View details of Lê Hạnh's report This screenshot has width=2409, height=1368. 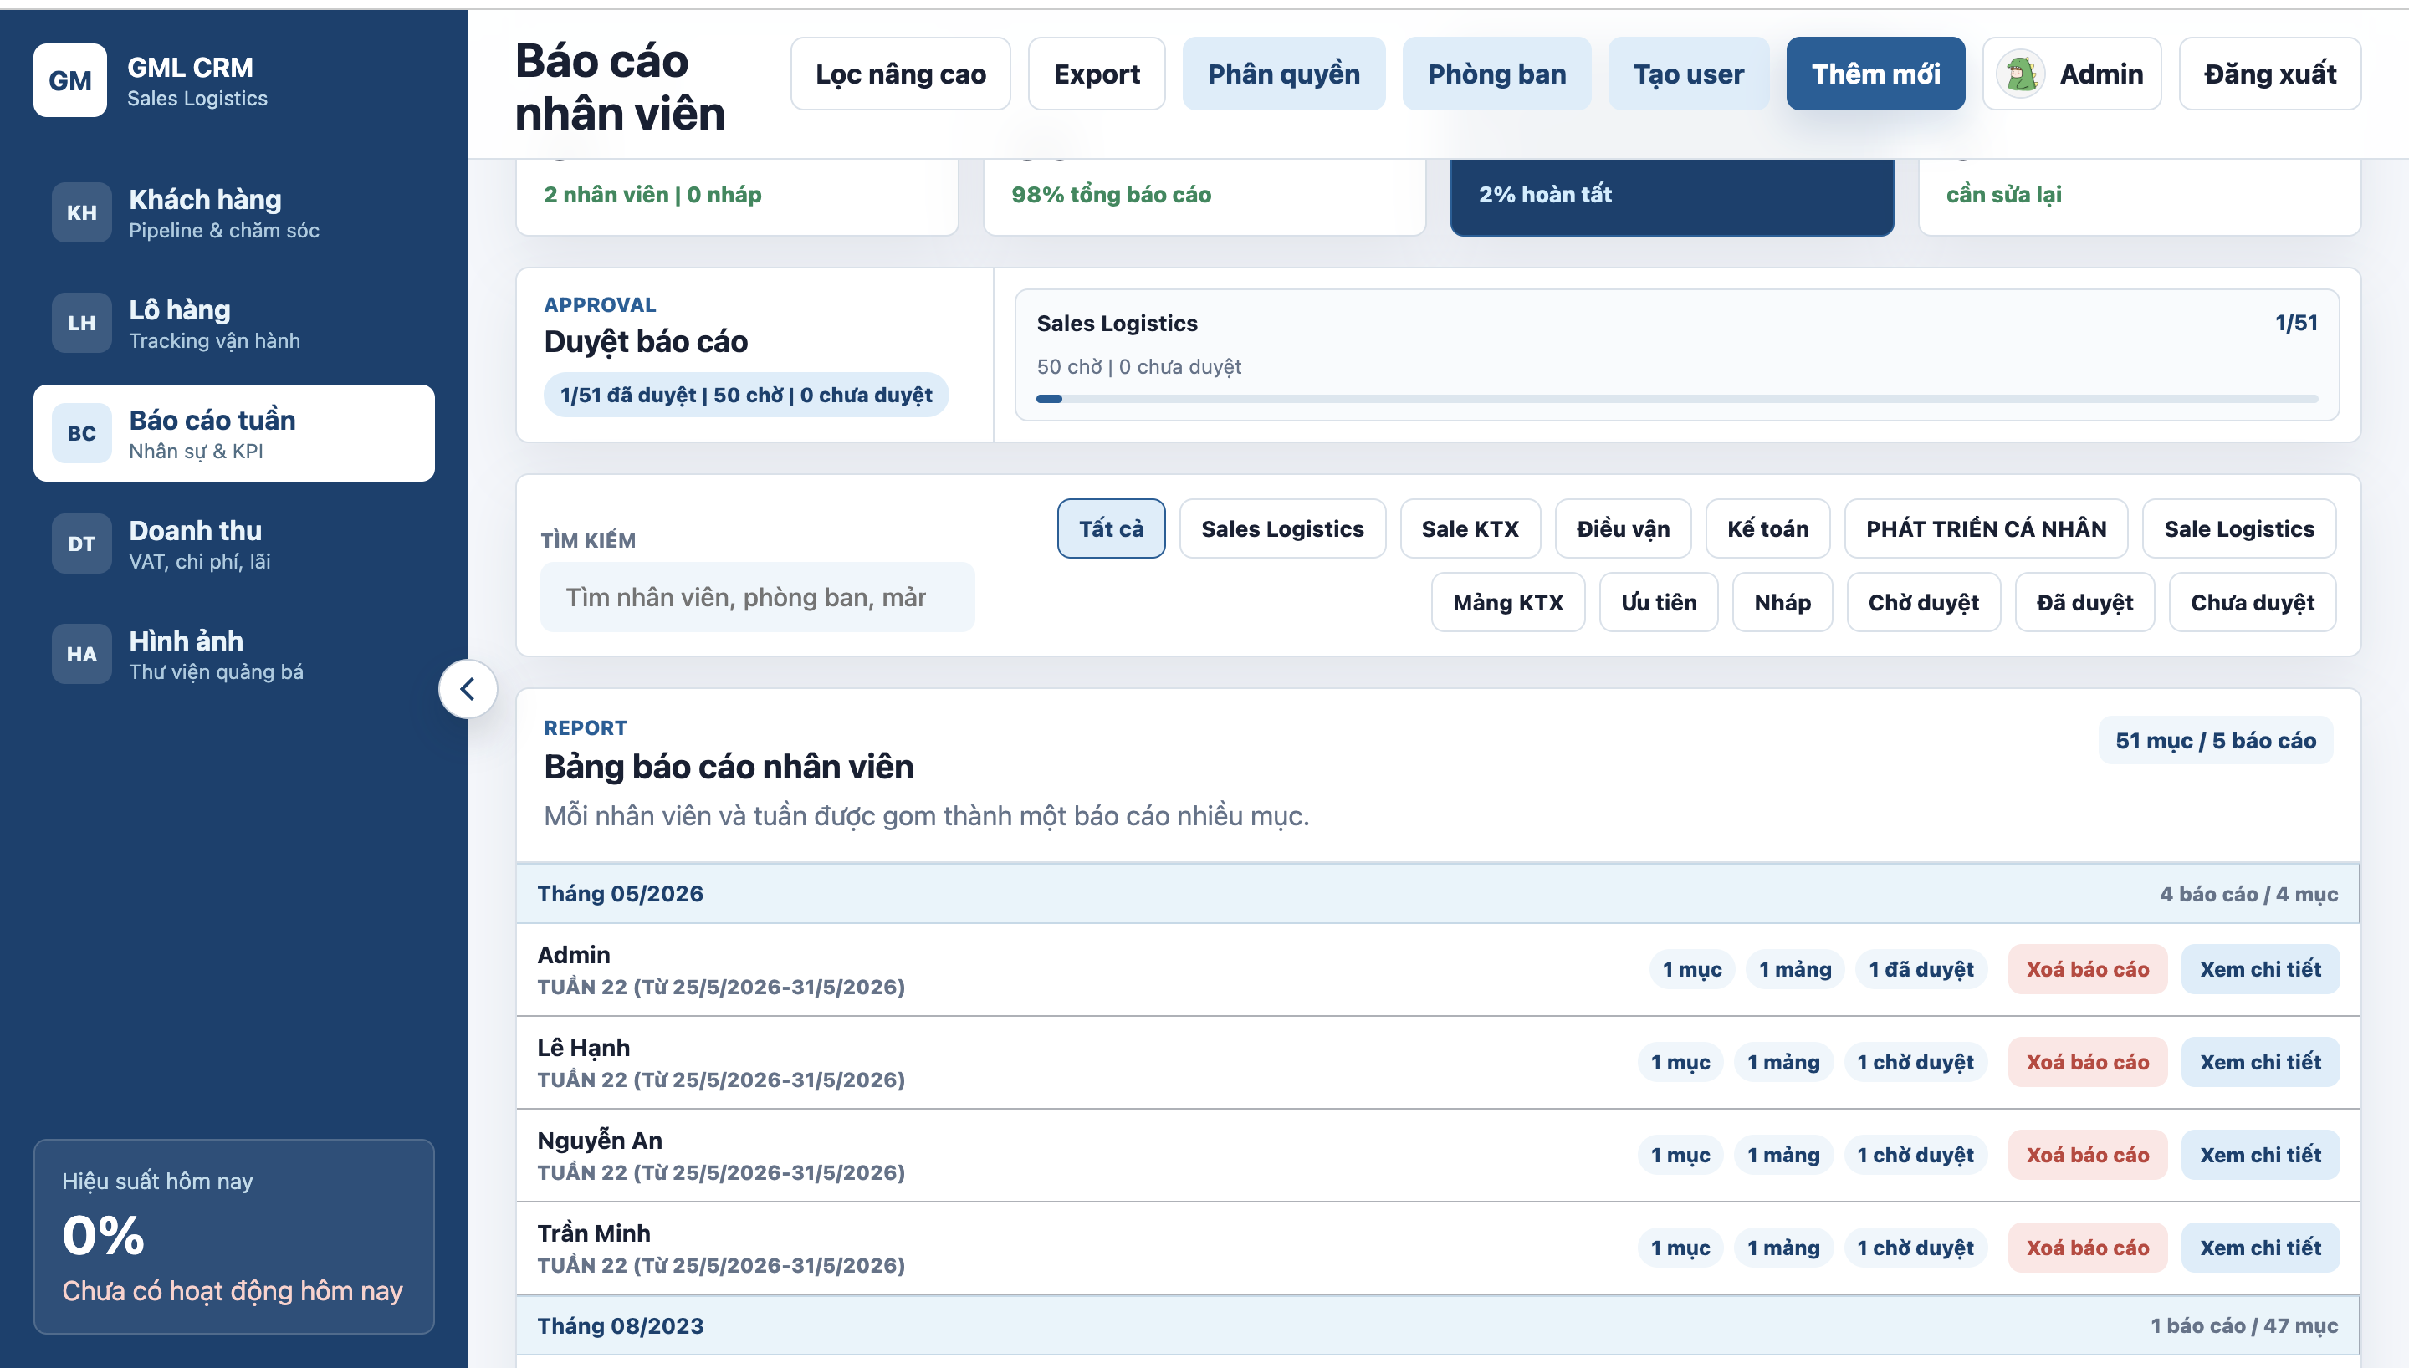point(2261,1064)
